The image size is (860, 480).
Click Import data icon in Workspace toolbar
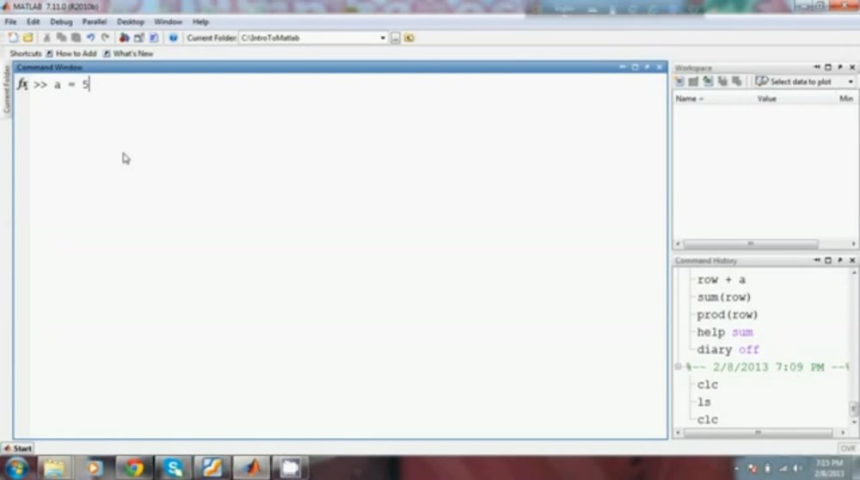click(708, 82)
